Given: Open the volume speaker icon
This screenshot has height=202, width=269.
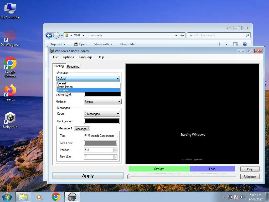Looking at the screenshot, I should click(x=242, y=197).
